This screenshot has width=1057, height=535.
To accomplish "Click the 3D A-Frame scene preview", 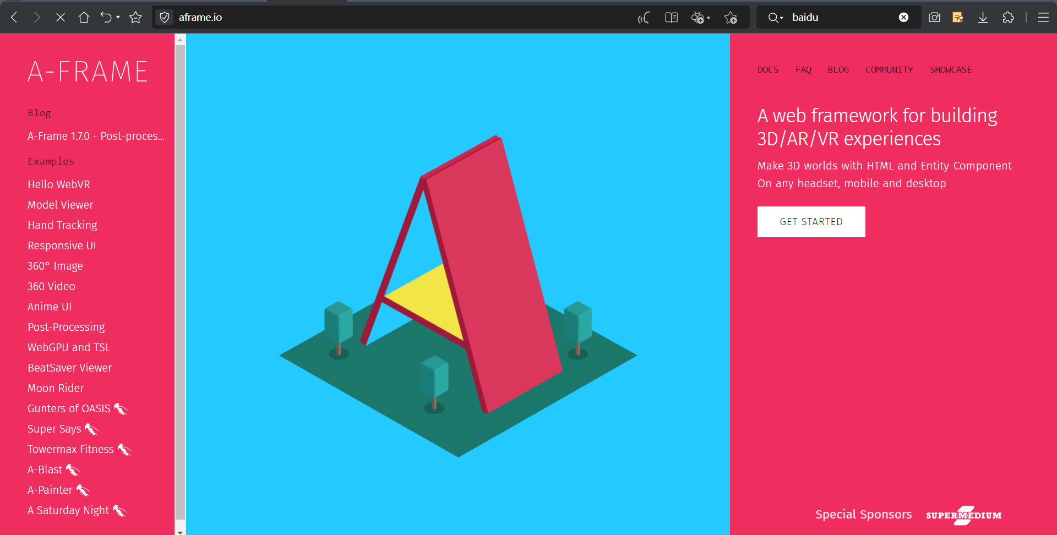I will click(458, 284).
